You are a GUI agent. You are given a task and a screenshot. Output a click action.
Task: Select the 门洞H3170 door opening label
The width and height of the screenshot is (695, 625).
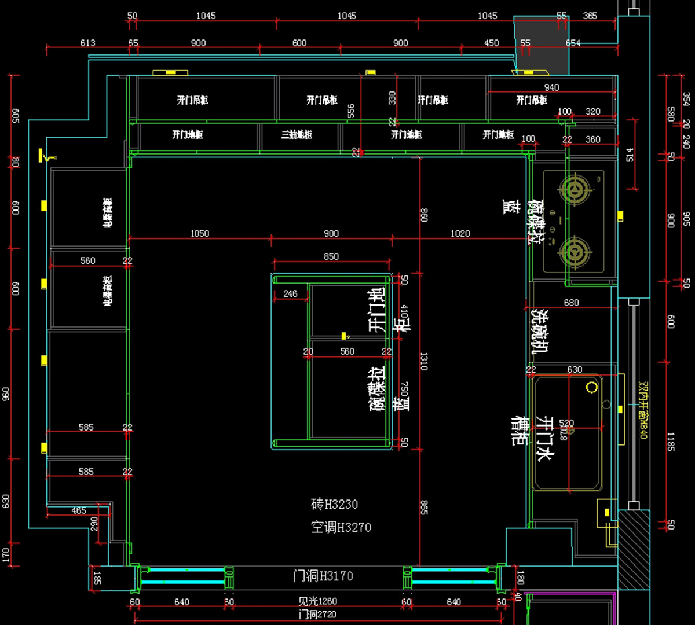(x=323, y=576)
